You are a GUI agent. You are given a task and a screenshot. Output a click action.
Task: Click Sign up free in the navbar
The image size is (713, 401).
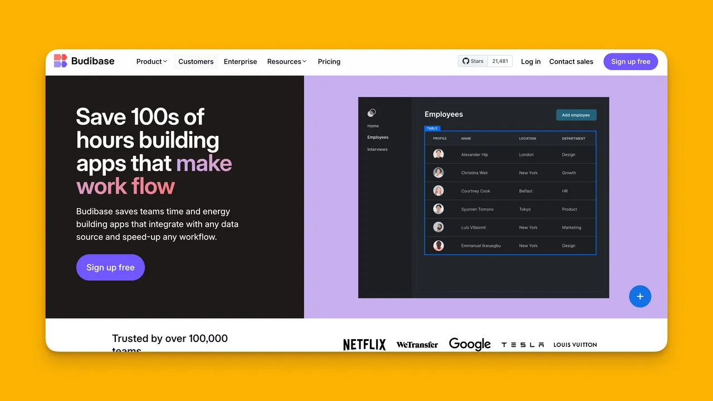coord(631,61)
